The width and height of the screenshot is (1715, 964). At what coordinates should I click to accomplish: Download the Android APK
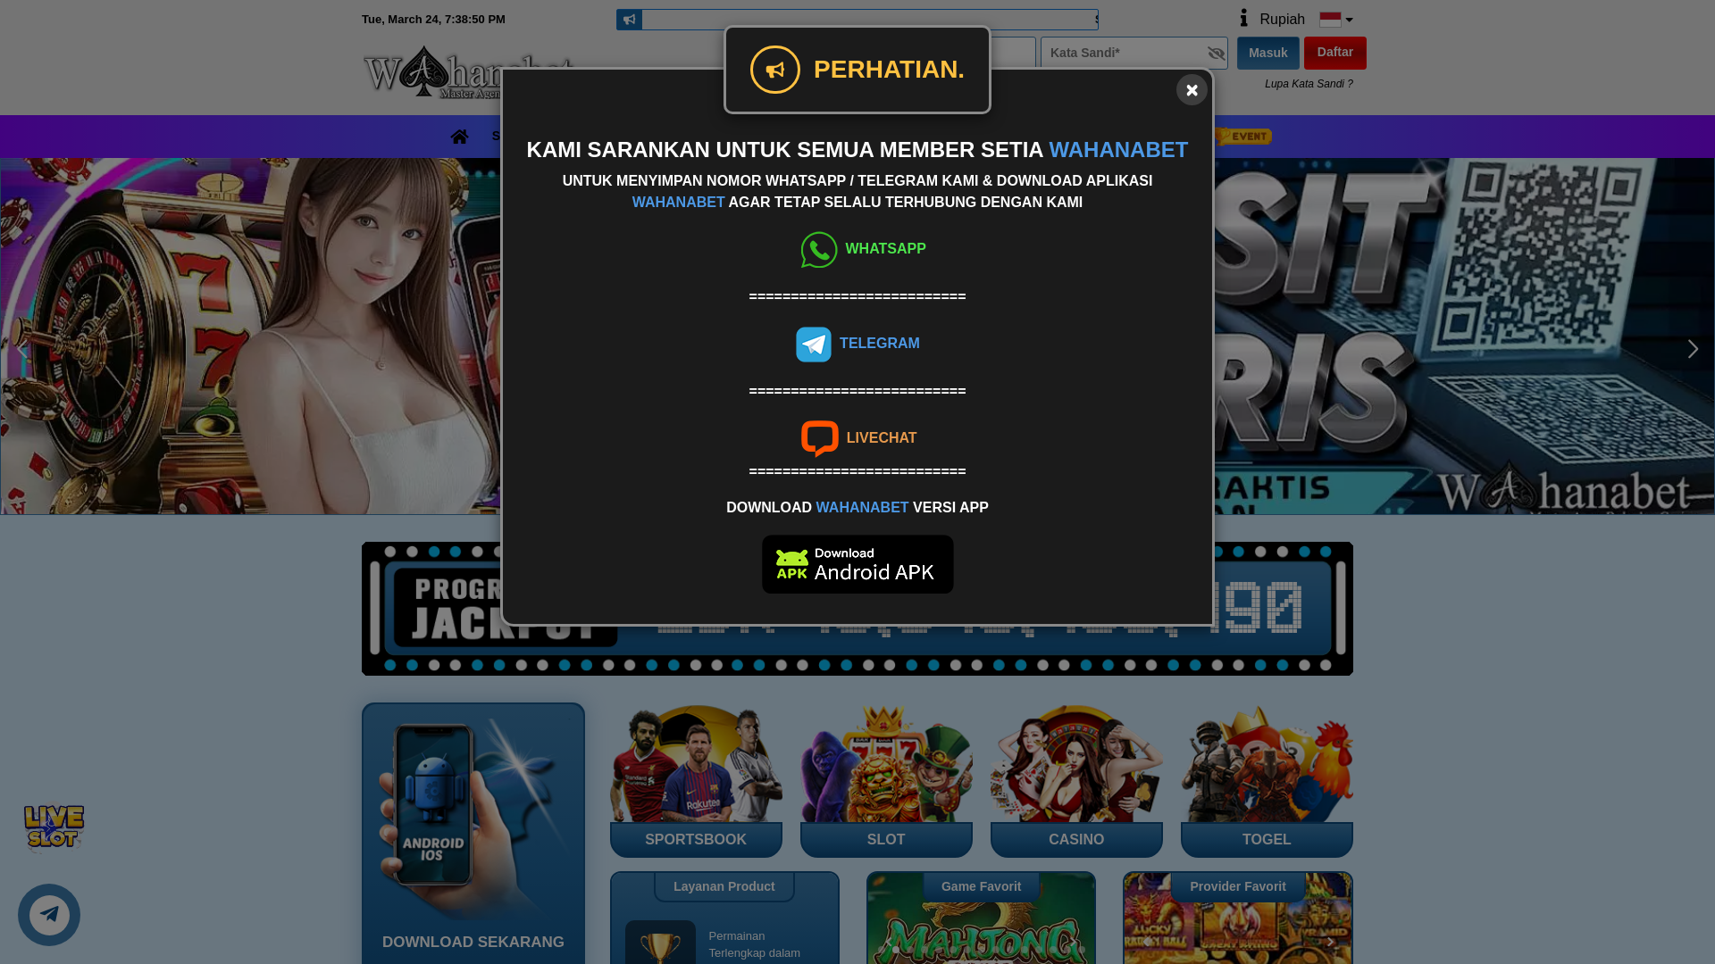point(857,564)
